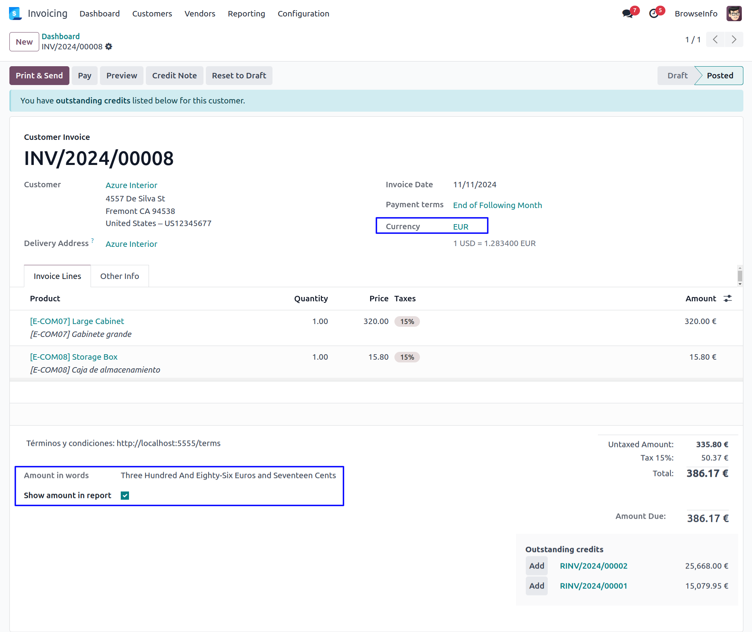Click the Print & Send button

(39, 76)
